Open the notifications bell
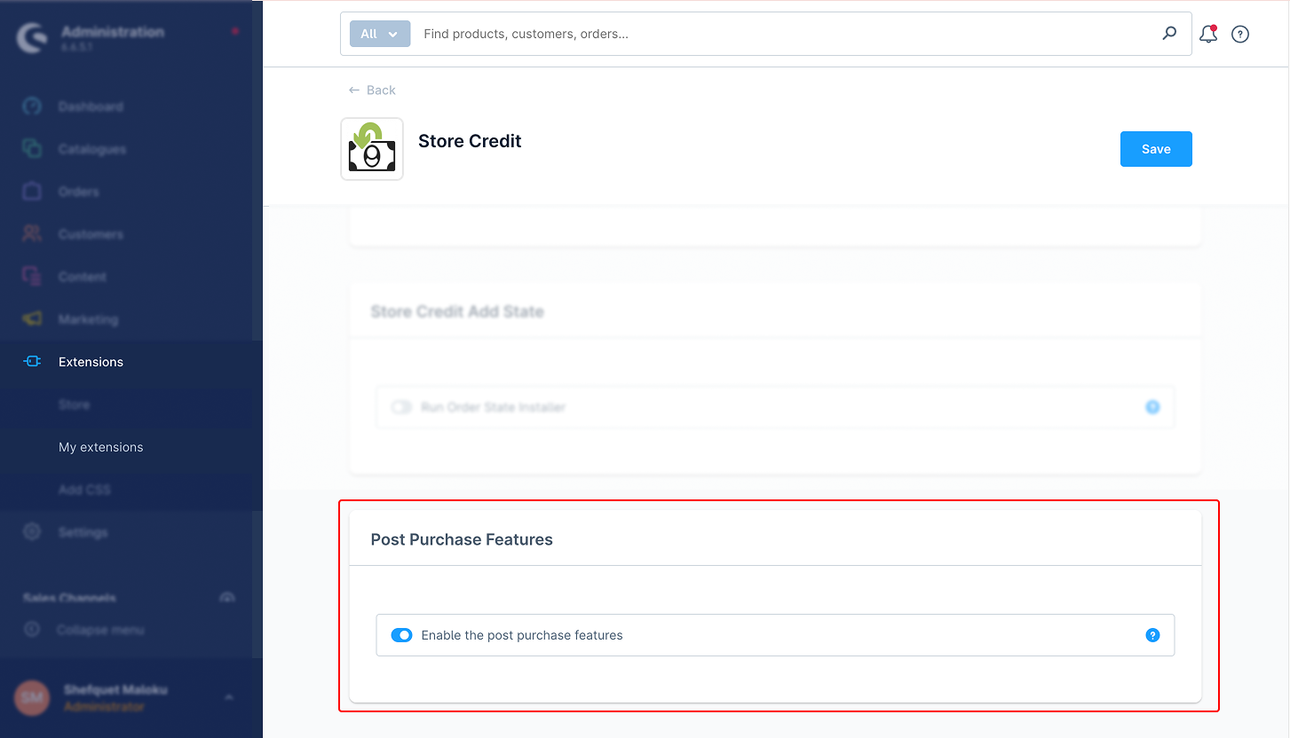 coord(1207,35)
